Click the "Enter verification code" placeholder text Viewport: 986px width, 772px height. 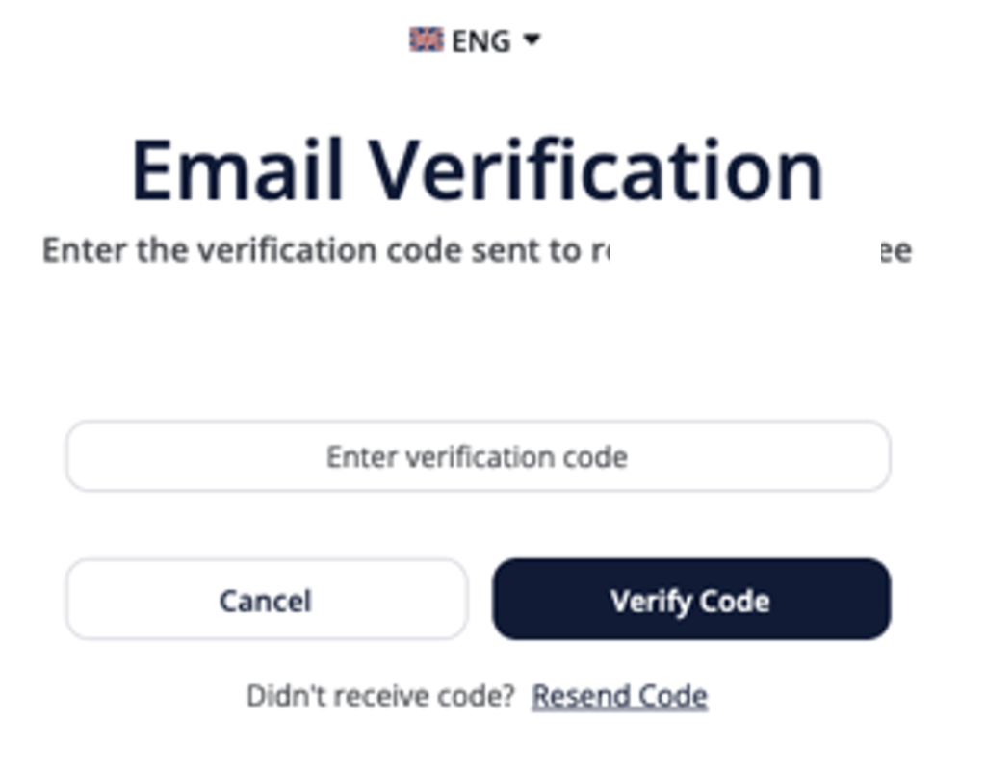click(477, 456)
